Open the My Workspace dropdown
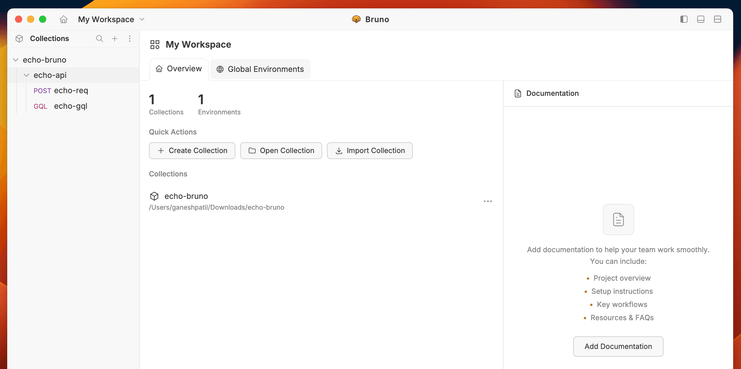The height and width of the screenshot is (369, 741). tap(142, 19)
